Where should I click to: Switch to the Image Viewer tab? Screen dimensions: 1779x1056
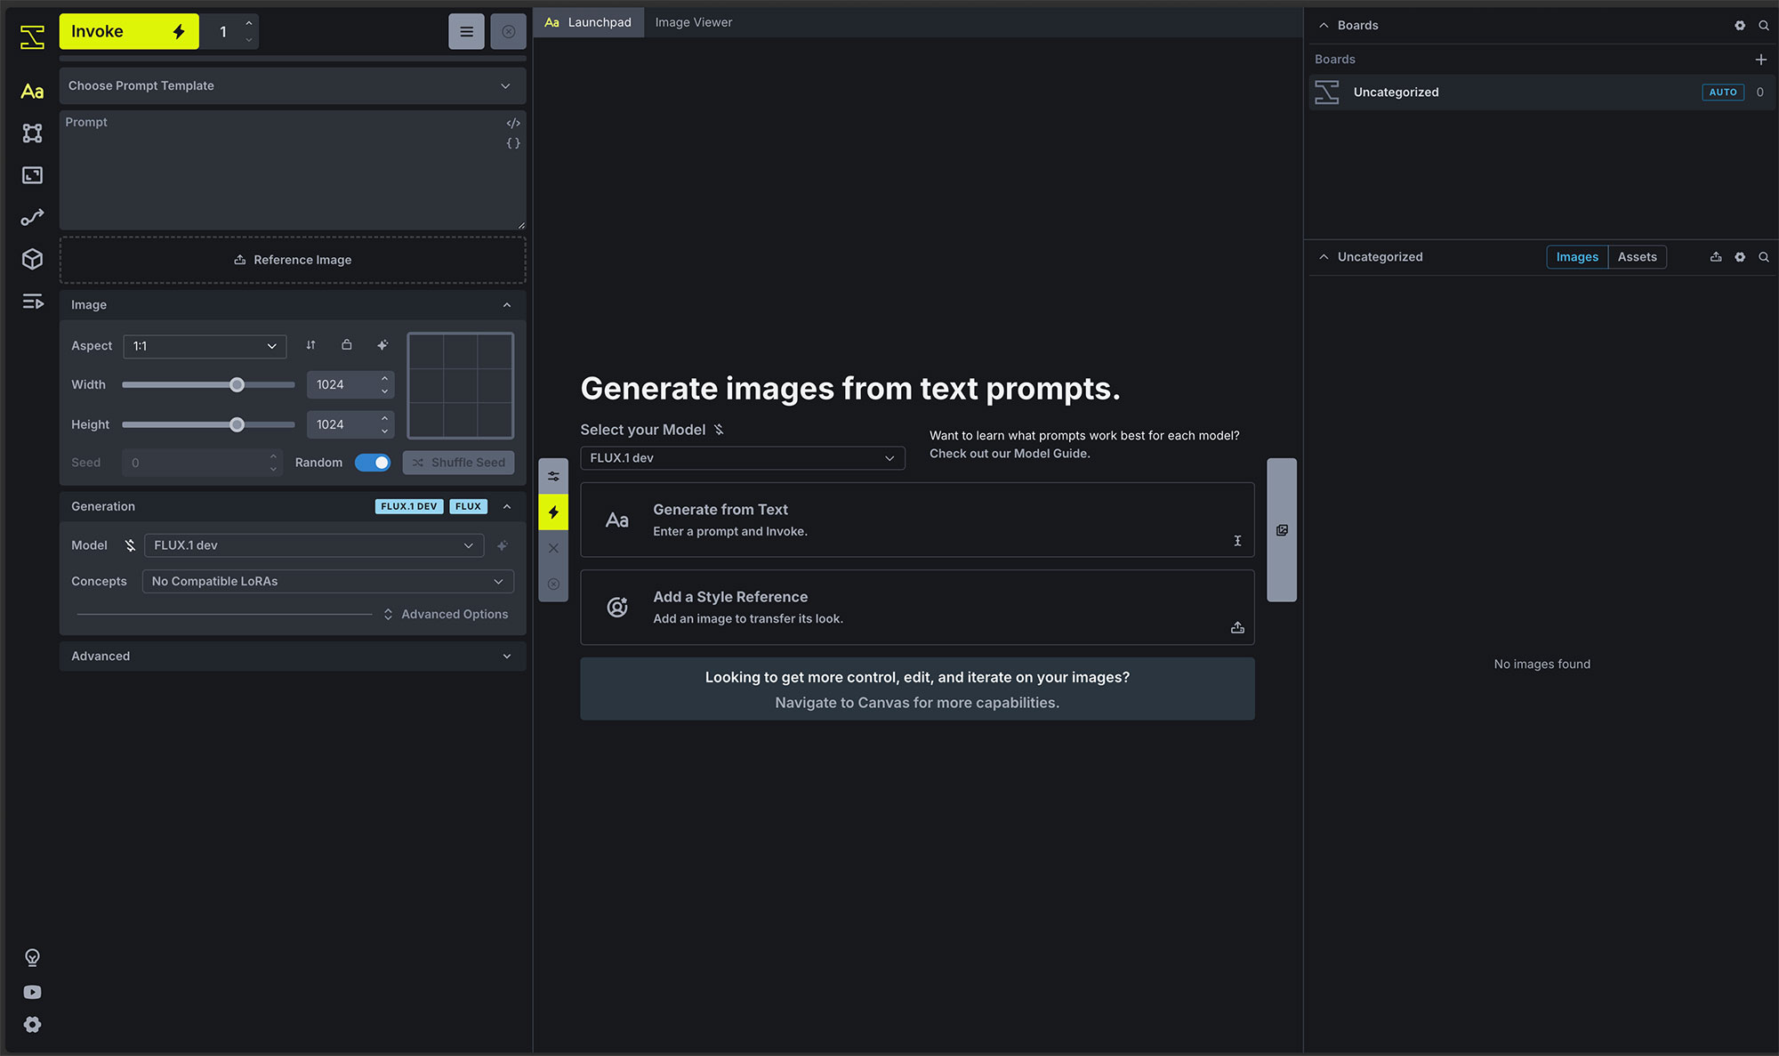click(x=694, y=22)
